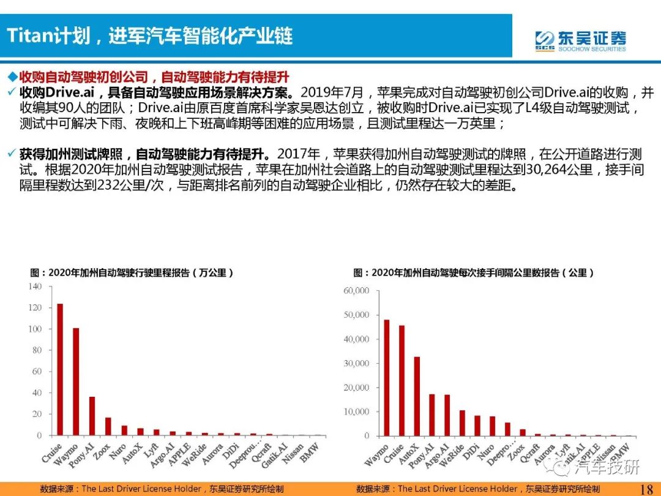Click the 'Pony.AI' axis label in the mileage chart

82,454
